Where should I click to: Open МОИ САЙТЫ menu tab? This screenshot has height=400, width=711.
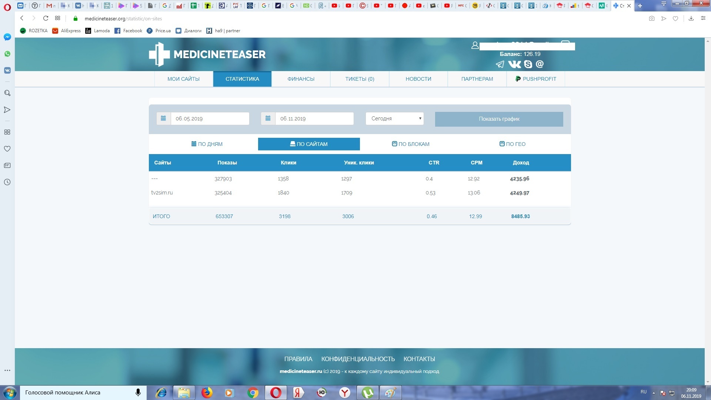[x=183, y=79]
